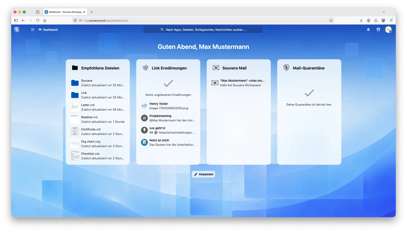Open the Los geht's! conversation icon
Viewport: 407px width, 232px height.
[x=144, y=130]
